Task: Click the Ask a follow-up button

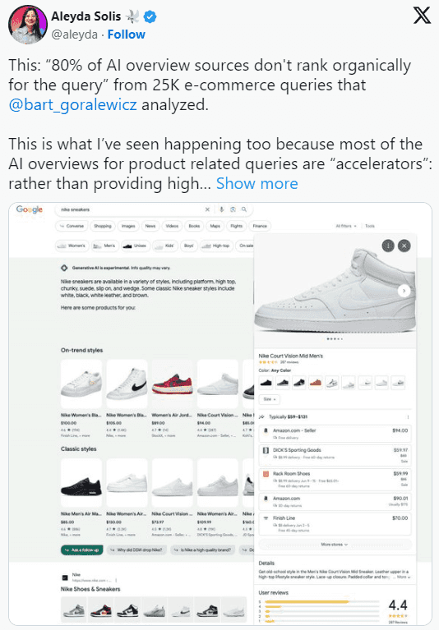Action: [x=82, y=550]
